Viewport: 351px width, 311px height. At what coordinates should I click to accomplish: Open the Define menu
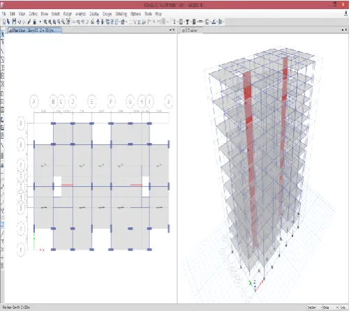tap(33, 14)
